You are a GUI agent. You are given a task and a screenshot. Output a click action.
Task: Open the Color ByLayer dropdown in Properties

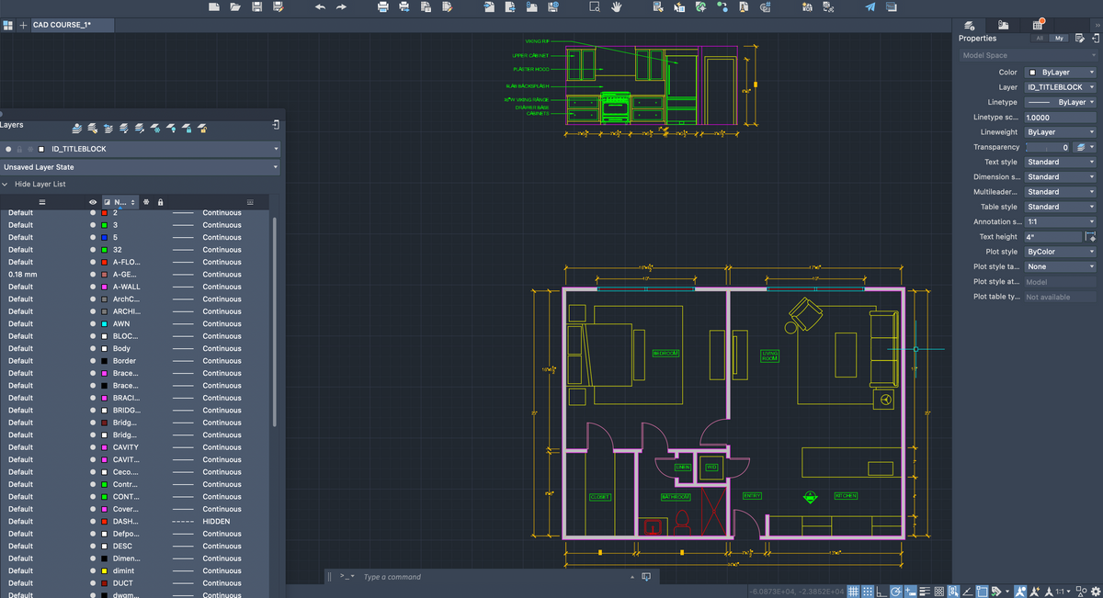pyautogui.click(x=1060, y=72)
